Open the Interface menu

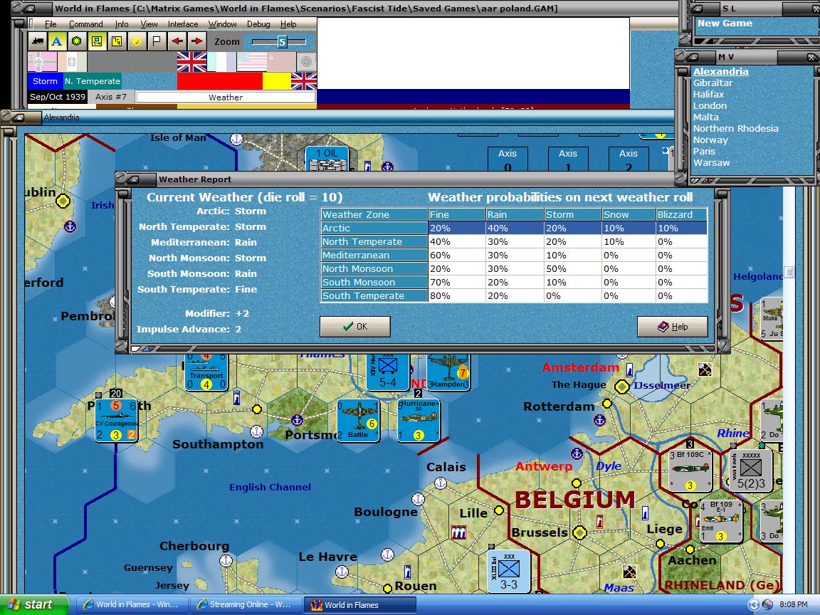[183, 24]
